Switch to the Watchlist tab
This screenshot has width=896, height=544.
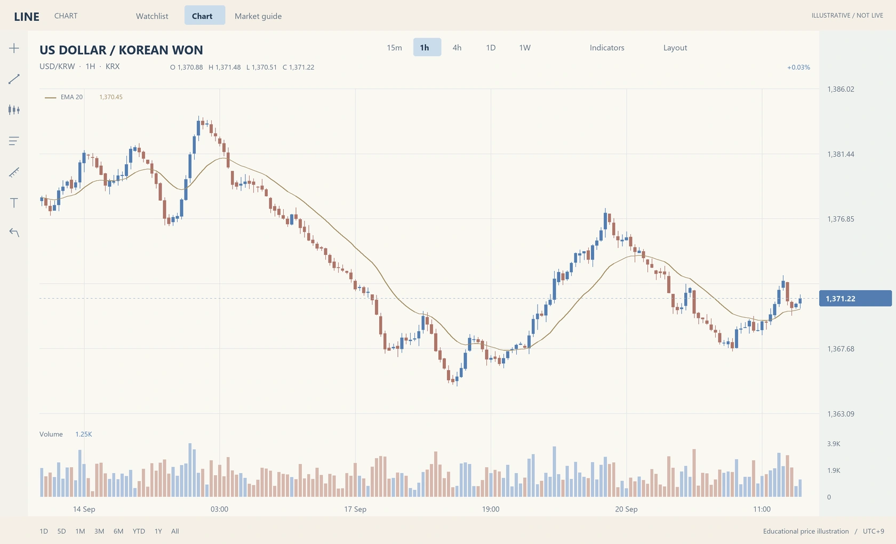pyautogui.click(x=152, y=16)
